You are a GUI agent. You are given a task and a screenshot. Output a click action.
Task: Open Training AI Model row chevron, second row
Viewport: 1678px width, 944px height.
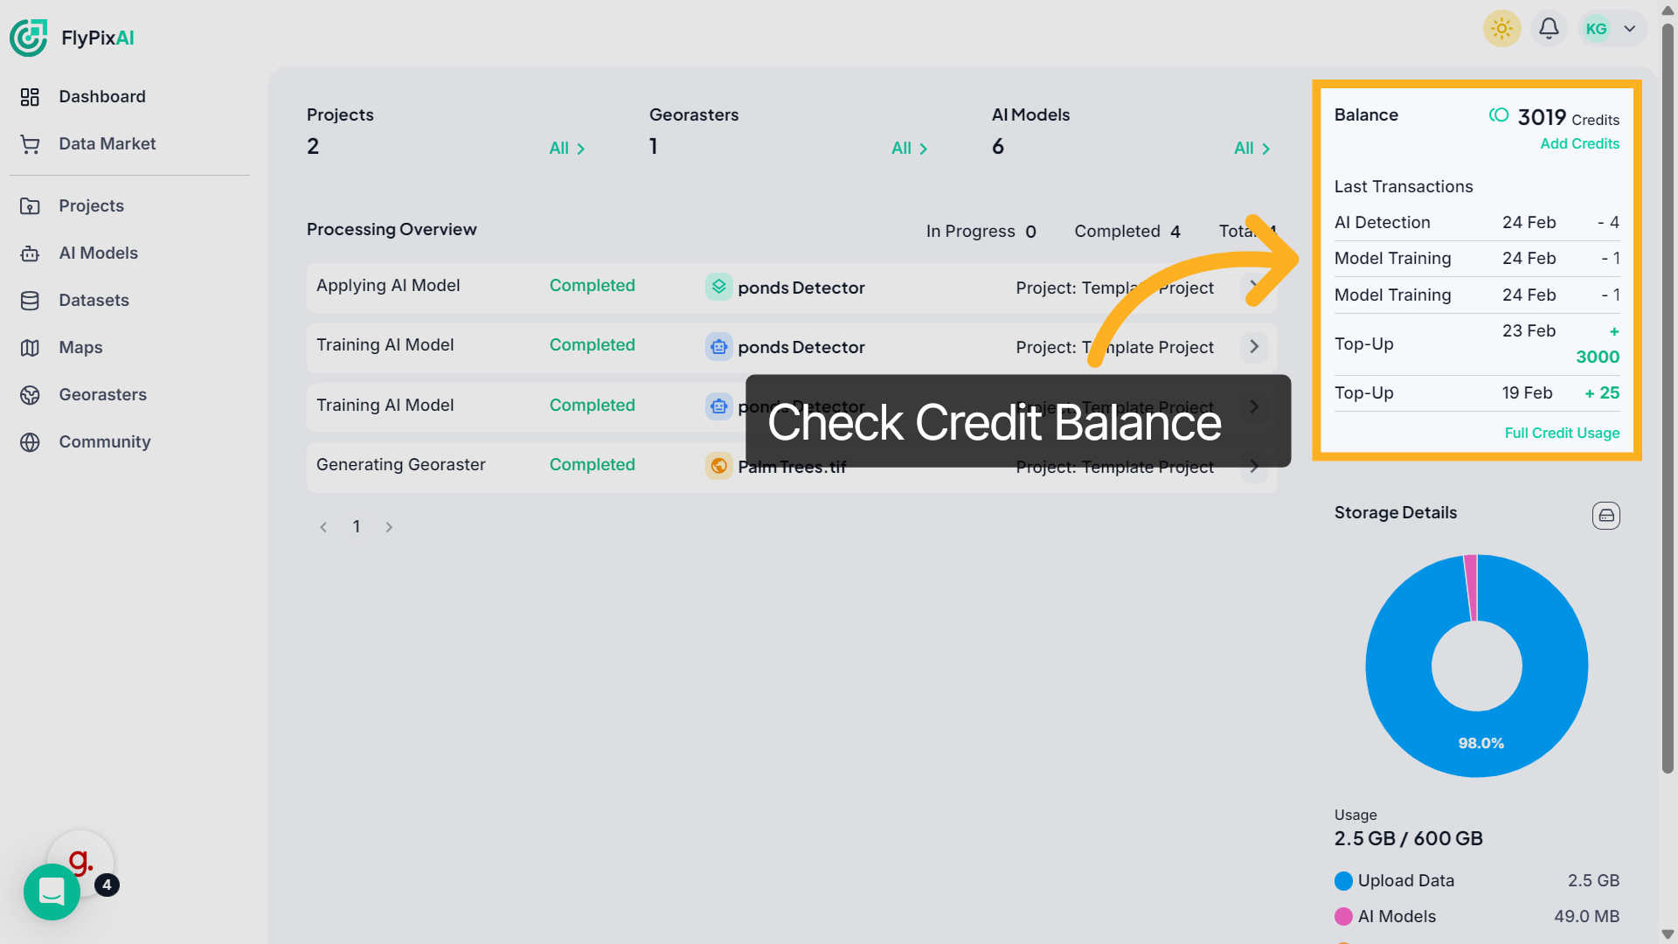tap(1254, 347)
